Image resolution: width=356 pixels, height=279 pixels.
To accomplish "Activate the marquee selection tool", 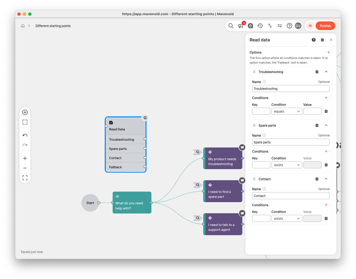I will pos(25,122).
